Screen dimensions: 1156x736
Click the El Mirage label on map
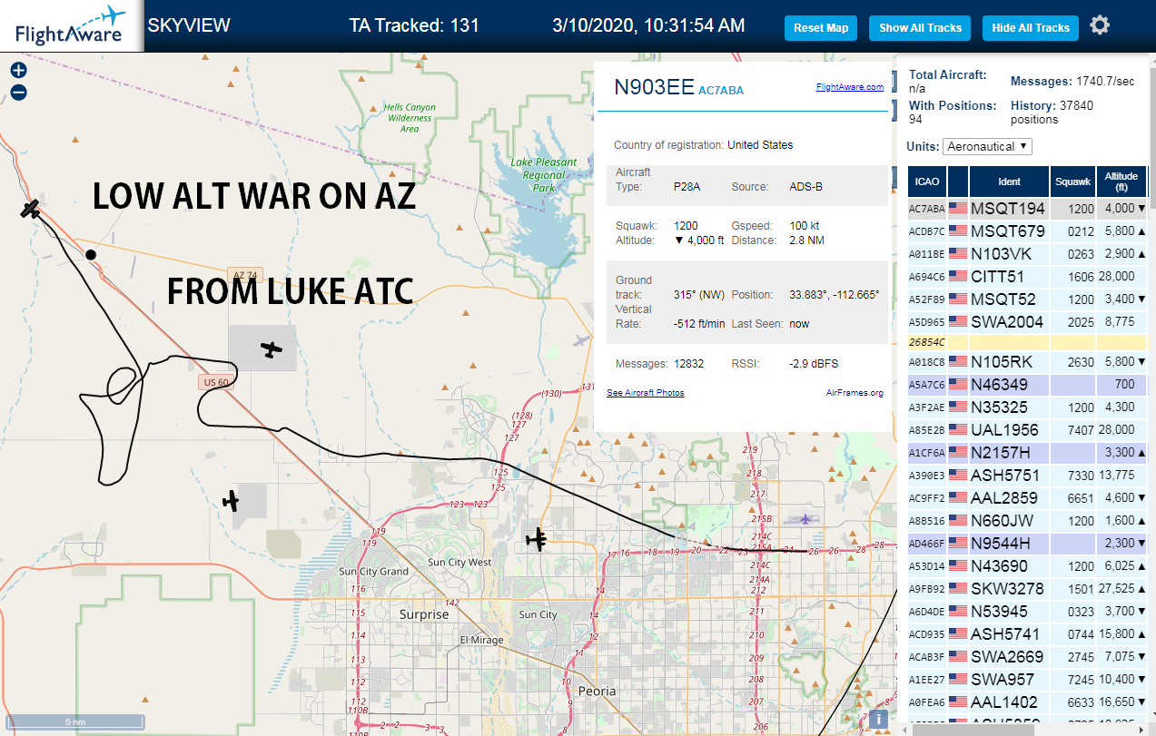[x=482, y=639]
